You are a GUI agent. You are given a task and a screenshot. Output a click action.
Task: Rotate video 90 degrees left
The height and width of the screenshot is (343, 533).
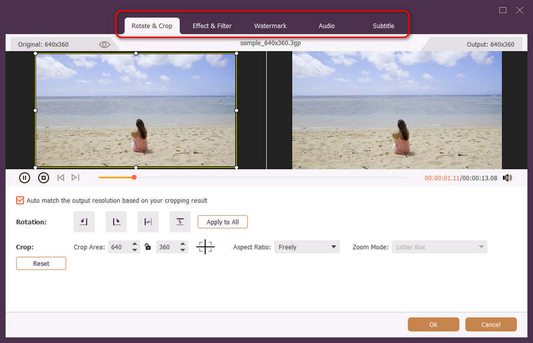(83, 222)
